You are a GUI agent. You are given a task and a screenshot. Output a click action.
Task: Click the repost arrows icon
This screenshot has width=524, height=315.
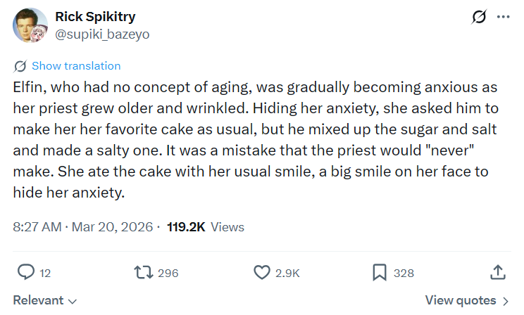coord(144,272)
